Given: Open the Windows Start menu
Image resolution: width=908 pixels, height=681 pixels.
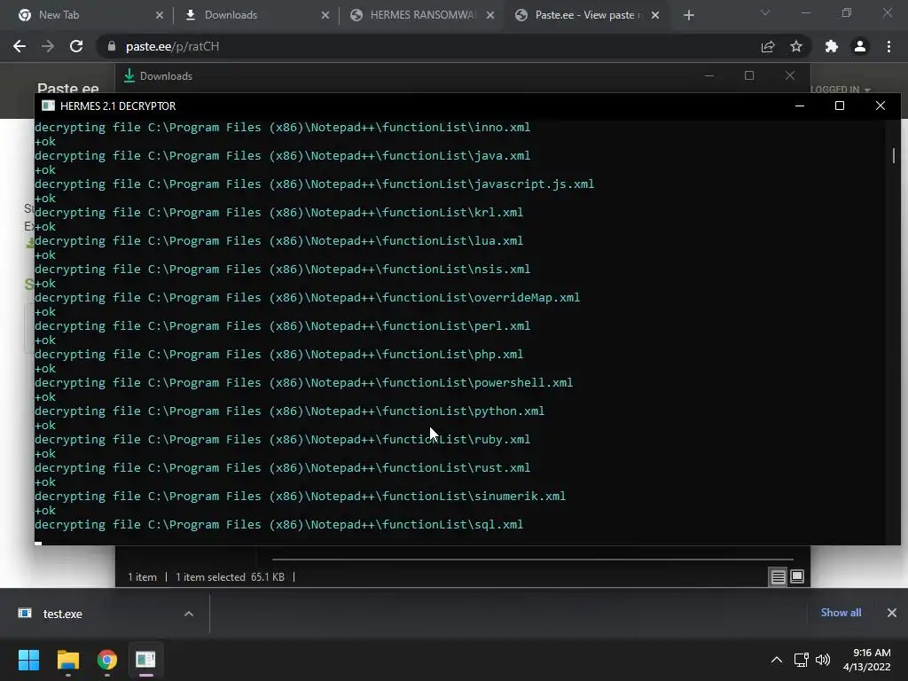Looking at the screenshot, I should point(28,660).
